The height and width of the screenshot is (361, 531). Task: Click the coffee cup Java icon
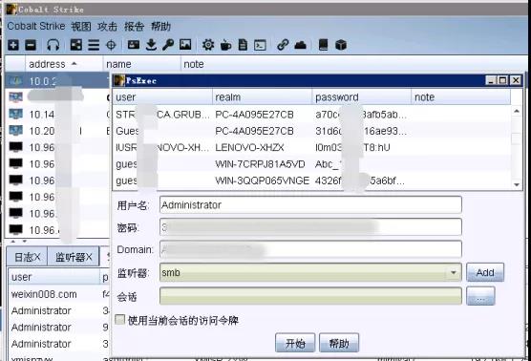pos(225,45)
